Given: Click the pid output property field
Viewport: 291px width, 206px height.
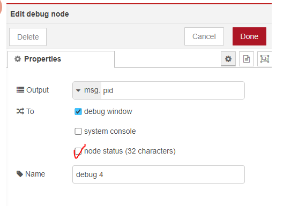Looking at the screenshot, I should (173, 90).
